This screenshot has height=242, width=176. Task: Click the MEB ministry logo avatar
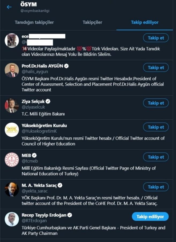point(12,160)
